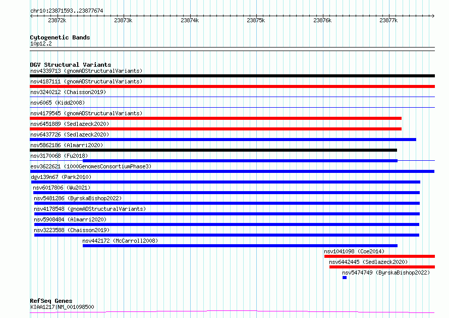Click the red nsv6442445 variant bar
Screen dimensions: 449x318
[x=382, y=267]
